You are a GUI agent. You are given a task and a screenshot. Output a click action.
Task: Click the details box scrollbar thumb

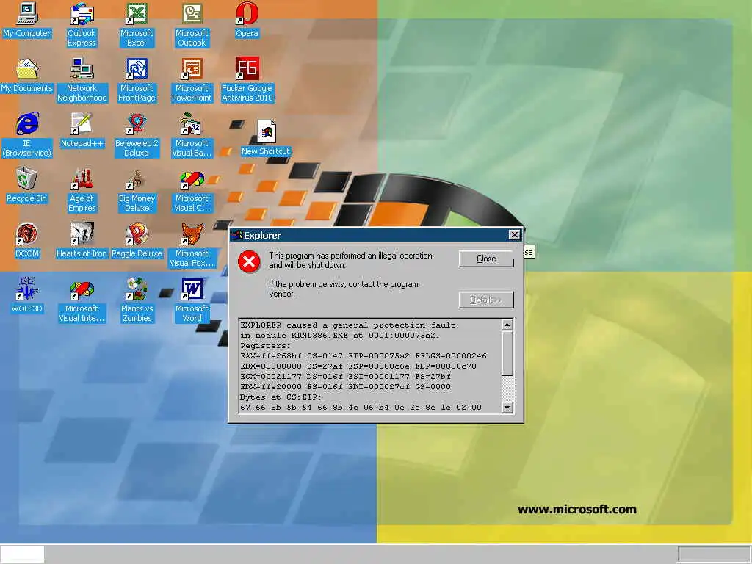pyautogui.click(x=507, y=353)
